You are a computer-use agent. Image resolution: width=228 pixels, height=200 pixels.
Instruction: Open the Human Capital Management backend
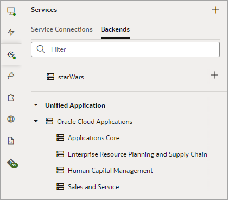tap(110, 171)
